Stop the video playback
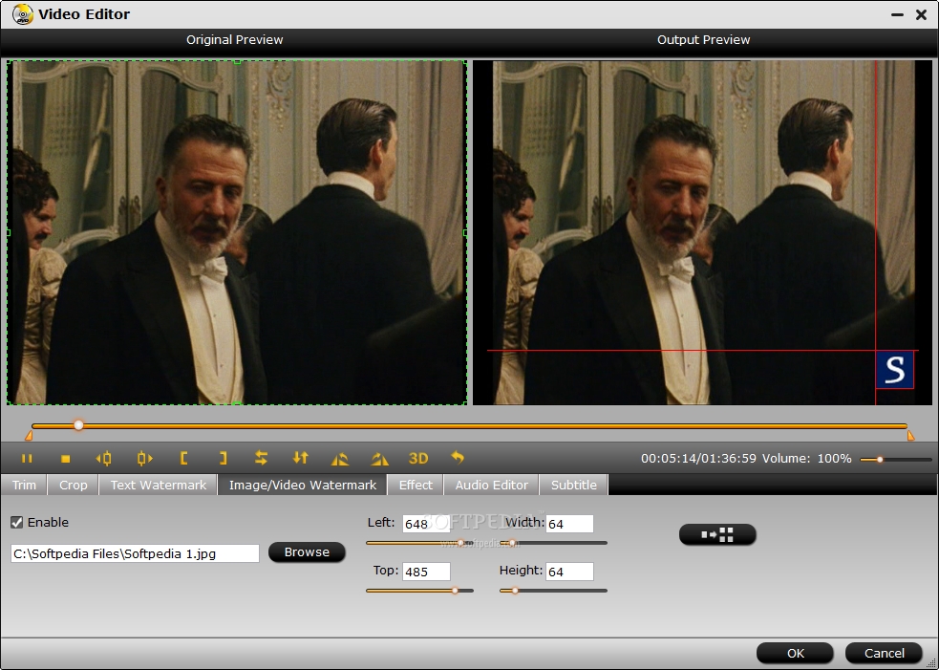939x670 pixels. click(x=66, y=459)
